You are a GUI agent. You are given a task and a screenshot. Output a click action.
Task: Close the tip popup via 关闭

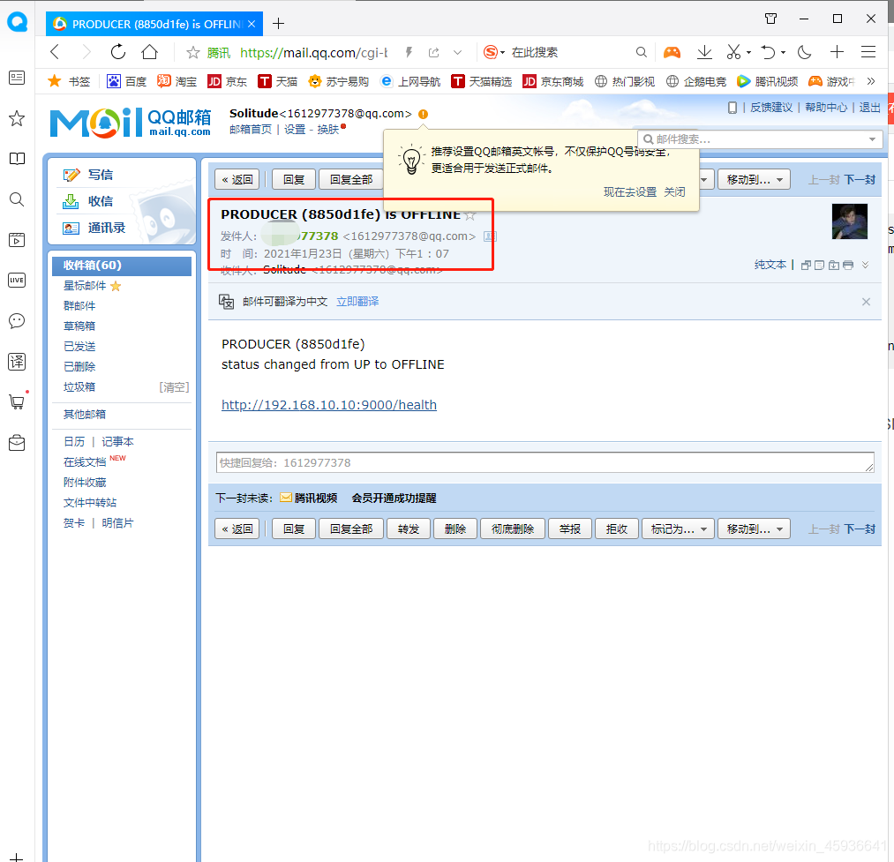674,192
